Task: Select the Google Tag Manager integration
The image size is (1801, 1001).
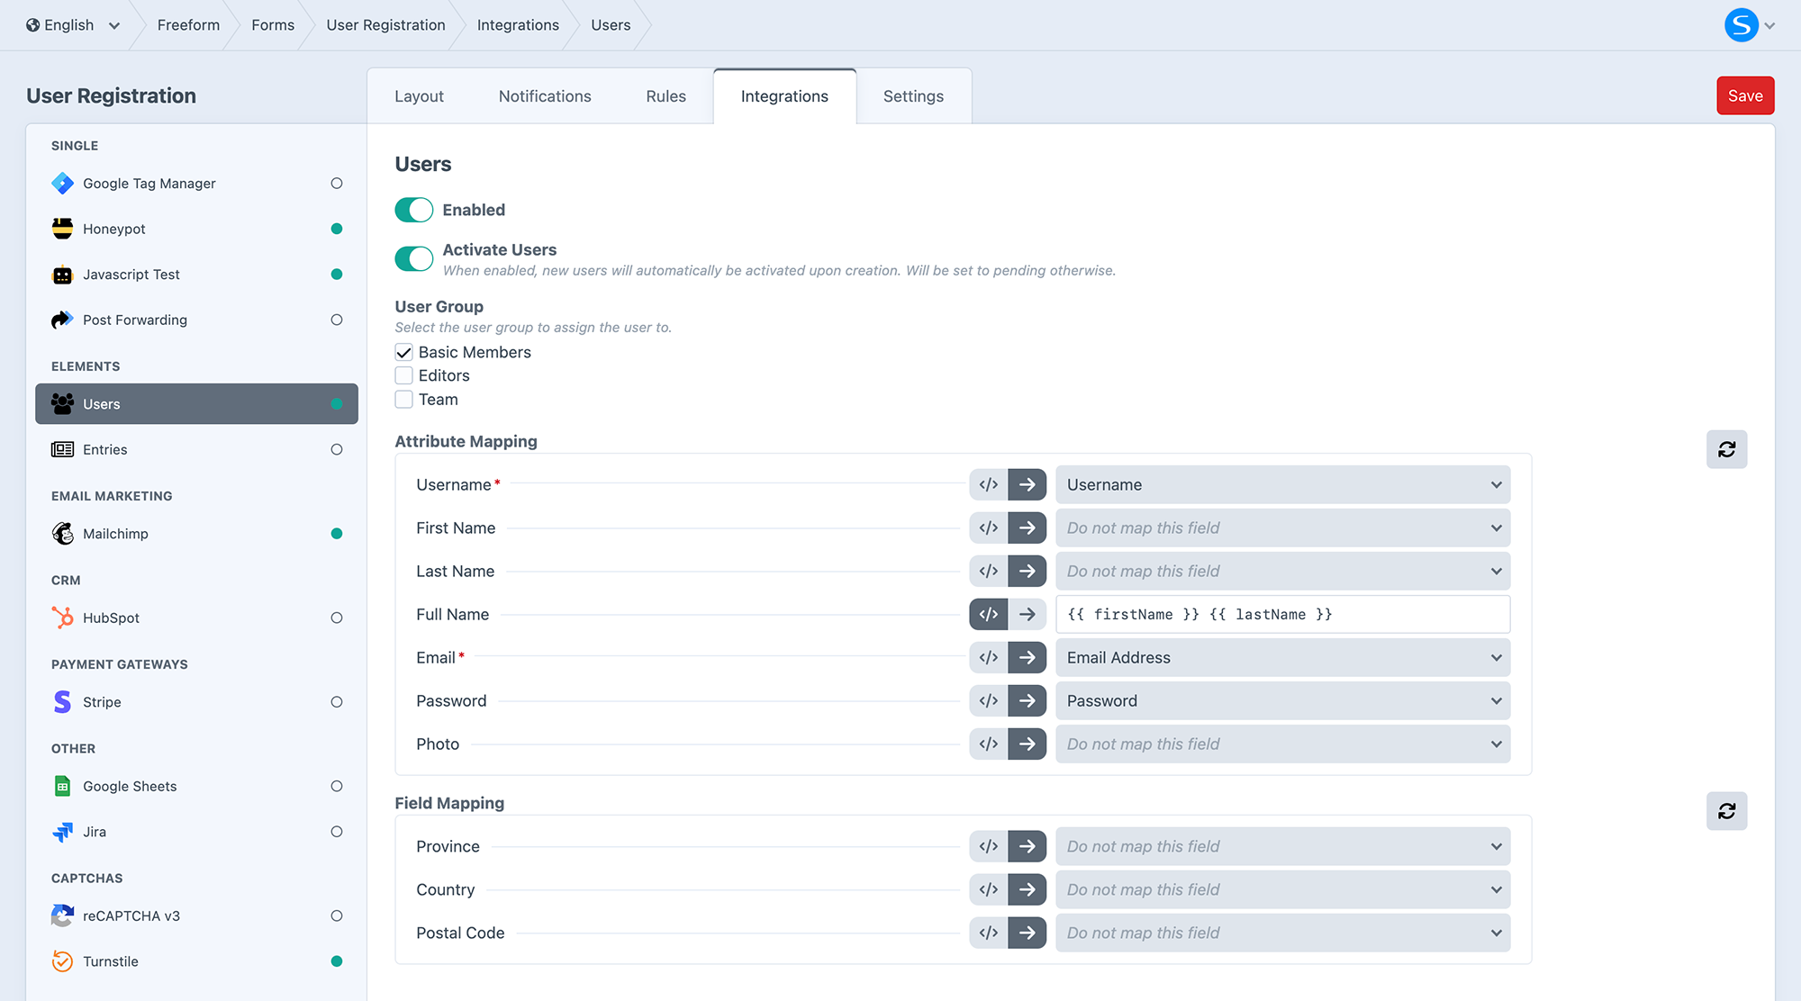Action: 149,183
